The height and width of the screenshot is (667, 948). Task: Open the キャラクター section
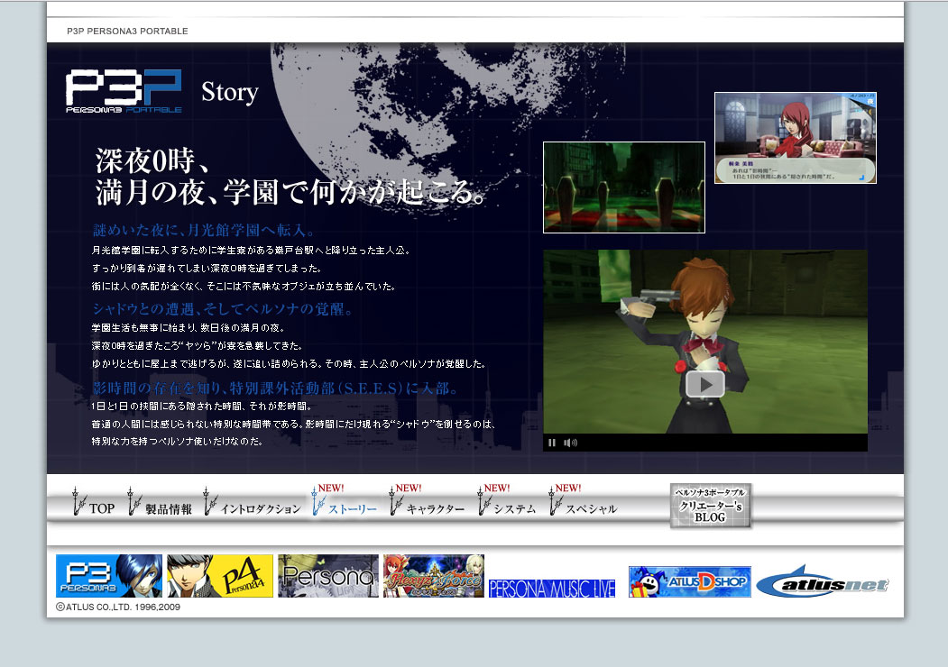tap(427, 501)
